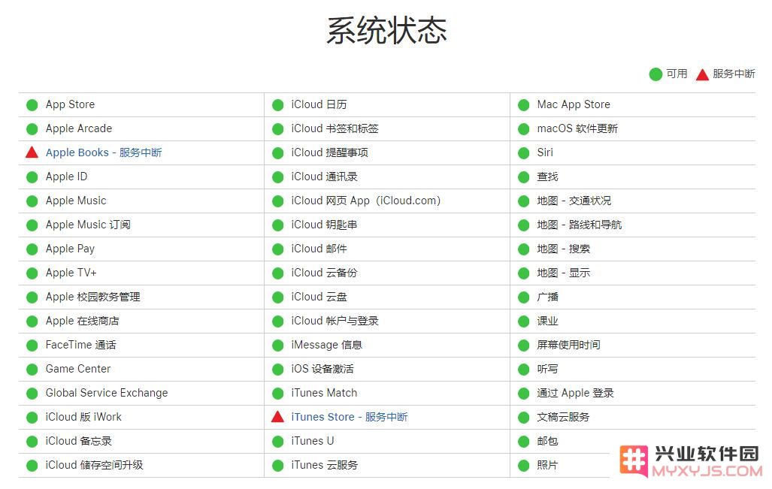Select the iCloud 书签和标签 entry
The height and width of the screenshot is (489, 772).
[335, 128]
